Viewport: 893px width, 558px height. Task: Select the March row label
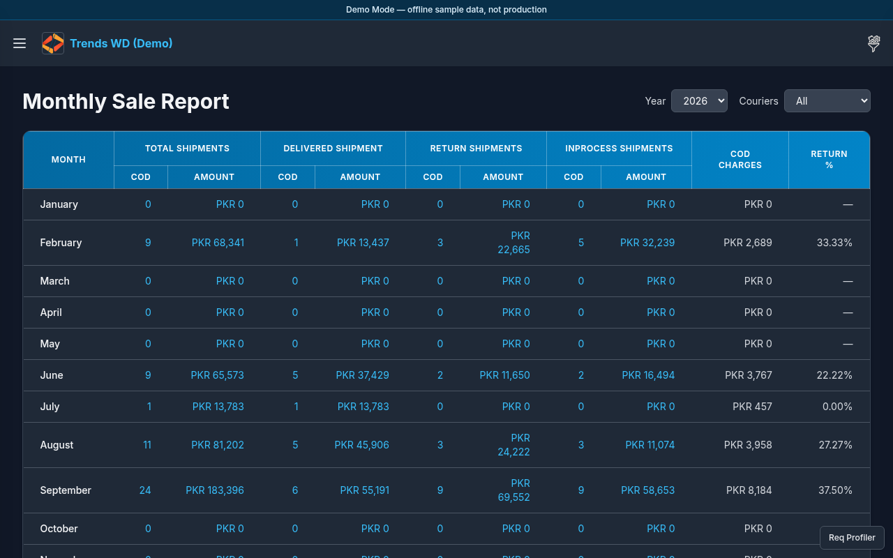[54, 281]
